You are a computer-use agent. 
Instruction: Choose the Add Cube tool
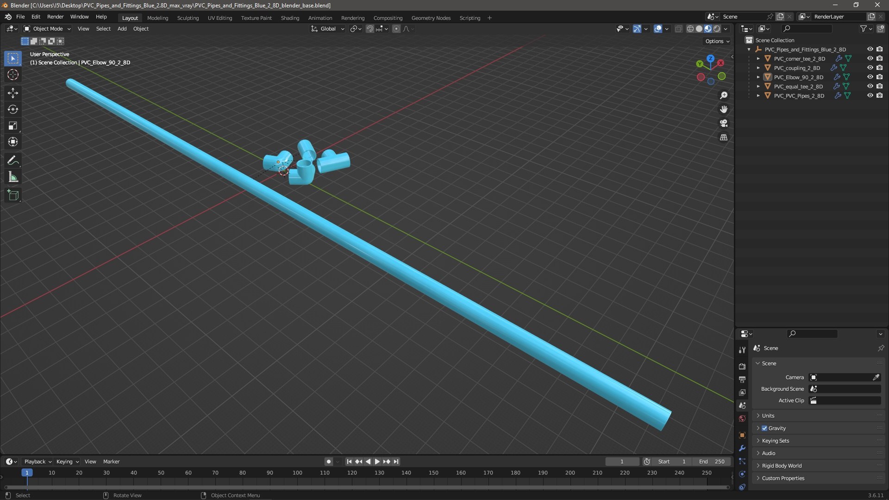(13, 195)
